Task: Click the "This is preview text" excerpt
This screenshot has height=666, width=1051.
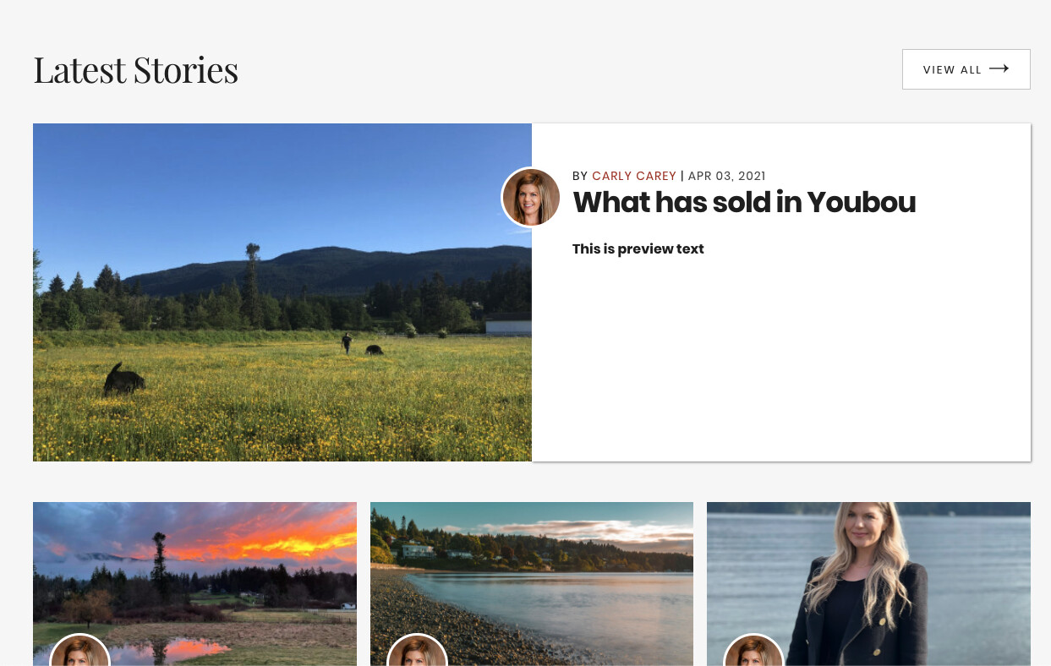Action: point(638,248)
